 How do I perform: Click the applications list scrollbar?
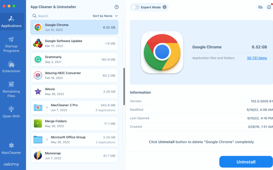point(124,86)
